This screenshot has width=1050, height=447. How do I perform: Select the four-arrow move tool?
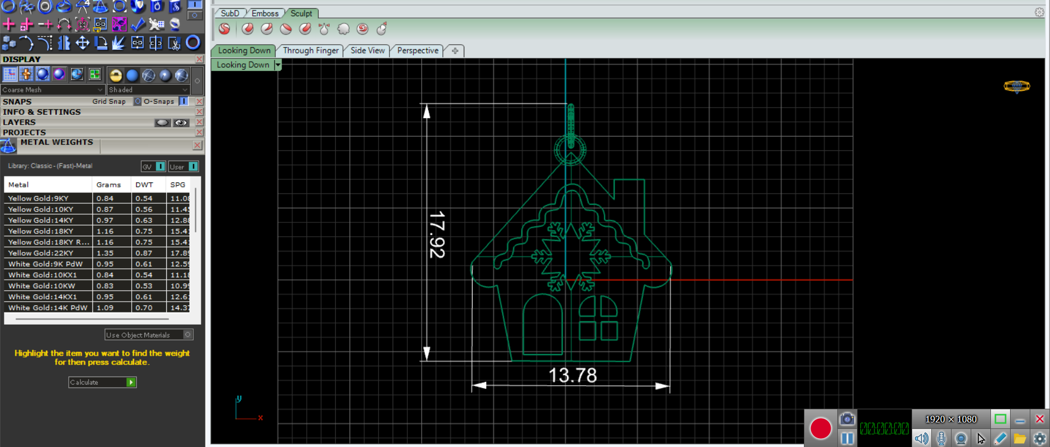(x=83, y=43)
